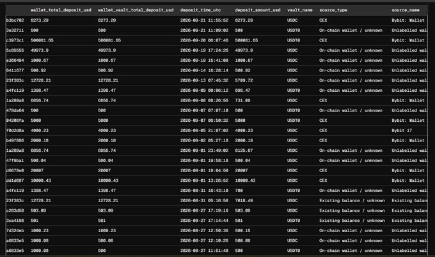Click deposit time 2026-09-19 17:24:26

click(x=204, y=50)
